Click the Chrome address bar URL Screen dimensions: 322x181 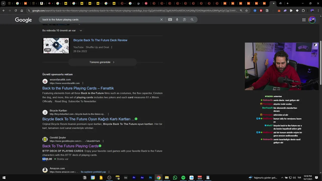click(x=135, y=11)
